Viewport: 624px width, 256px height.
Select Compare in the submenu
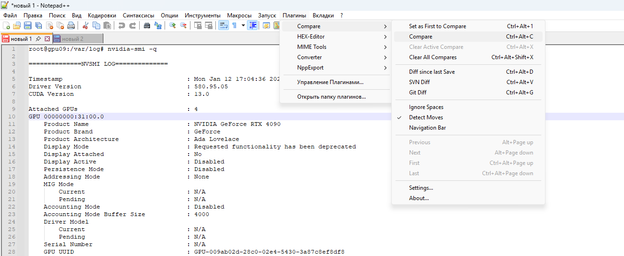[x=420, y=37]
